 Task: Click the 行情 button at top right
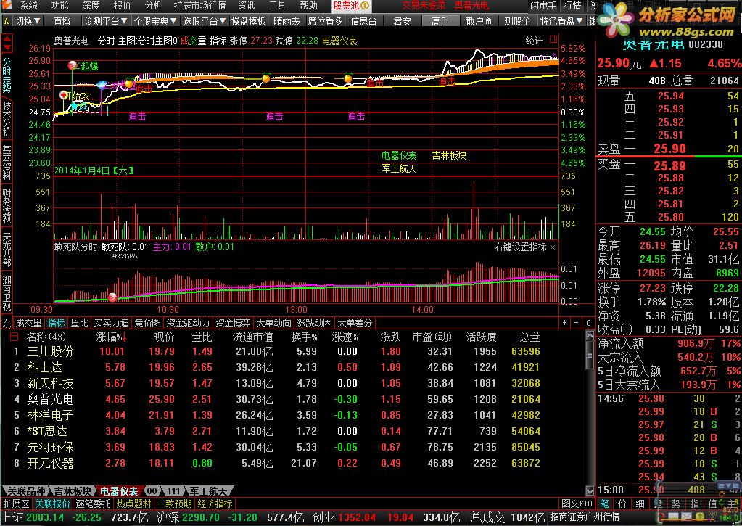tap(572, 6)
